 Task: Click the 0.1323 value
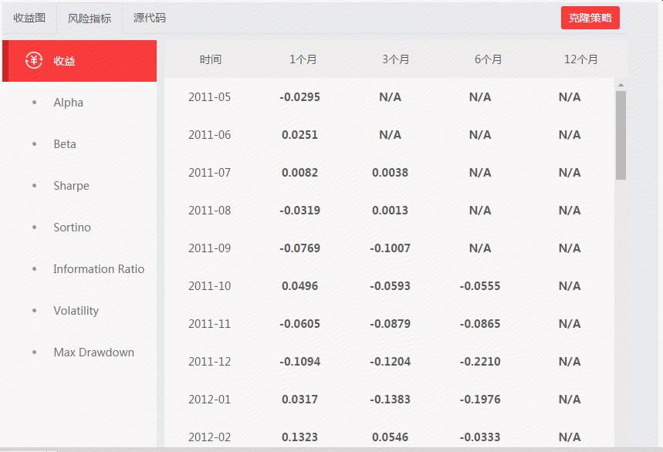point(299,437)
